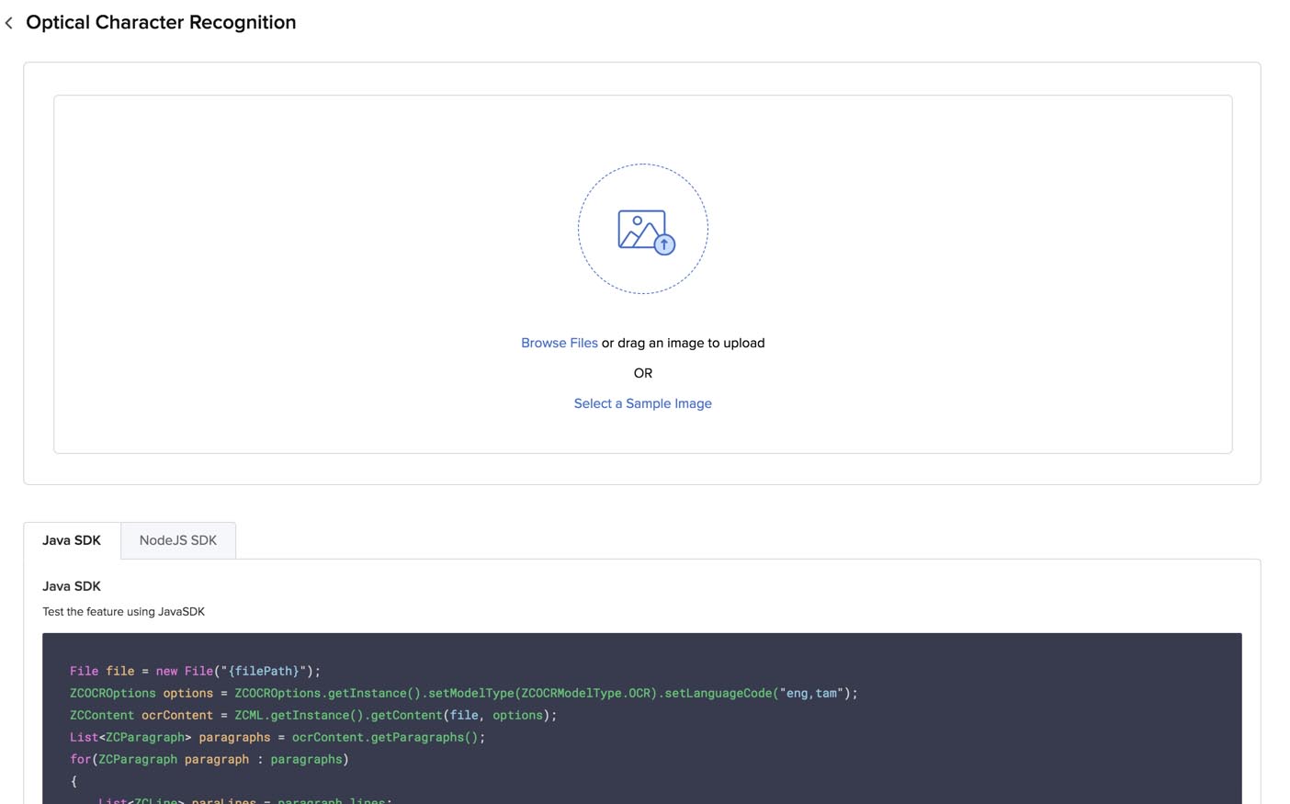The image size is (1290, 804).
Task: Click the 'ZCOCROptions options' code line start
Action: [141, 694]
